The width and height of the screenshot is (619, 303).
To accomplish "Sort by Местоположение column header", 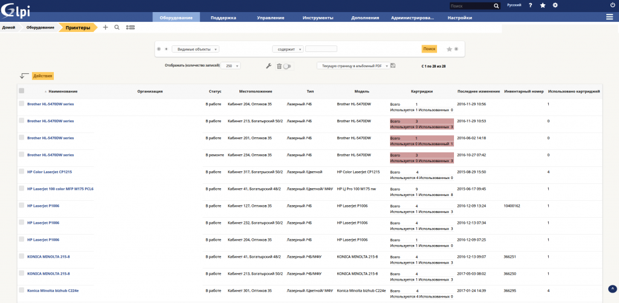I will tap(256, 91).
